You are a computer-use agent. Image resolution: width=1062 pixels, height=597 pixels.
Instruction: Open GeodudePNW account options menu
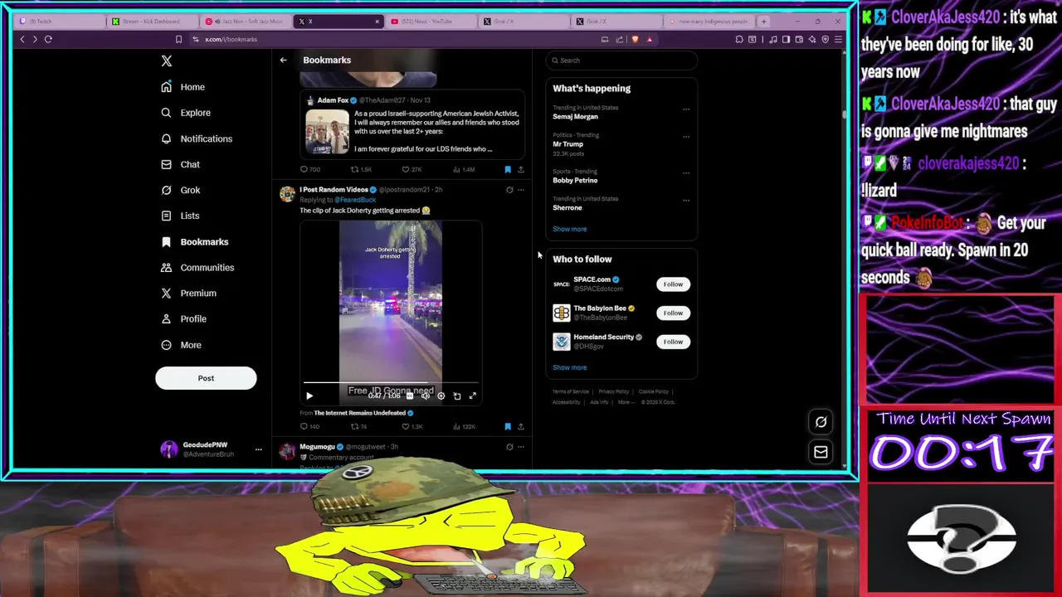(x=258, y=449)
